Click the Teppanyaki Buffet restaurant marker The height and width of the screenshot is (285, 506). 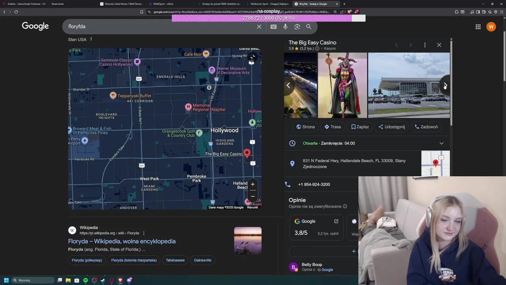113,95
